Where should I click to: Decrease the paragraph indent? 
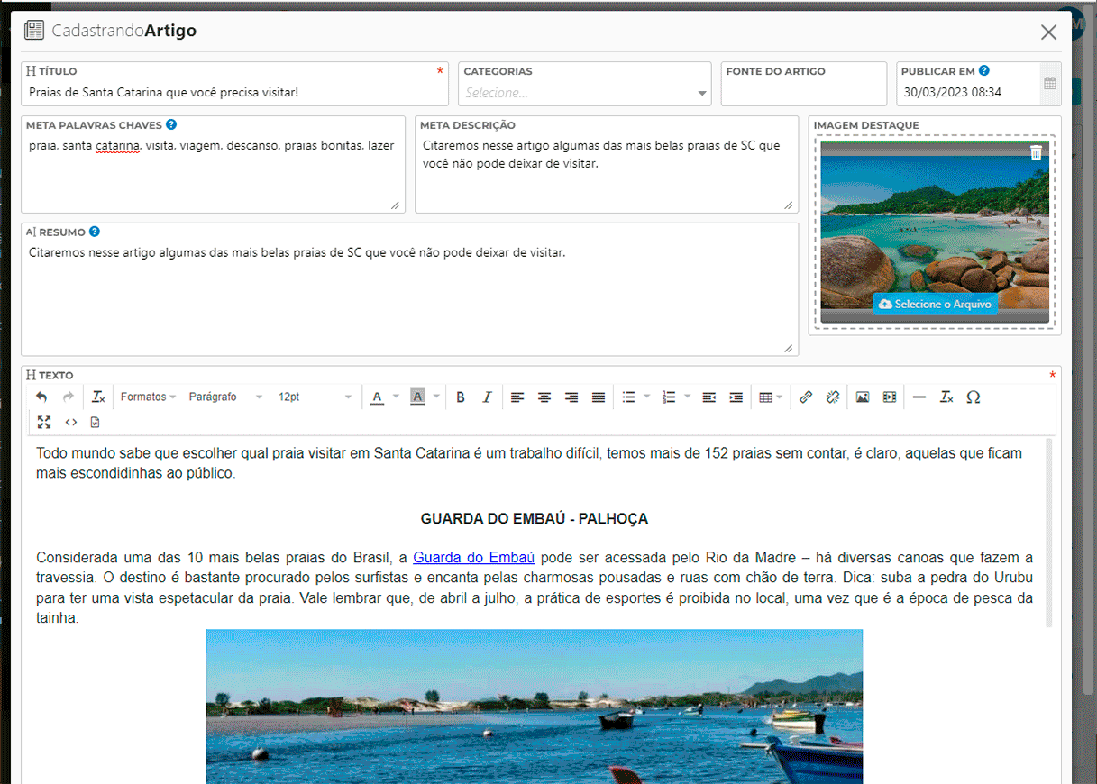click(x=709, y=397)
